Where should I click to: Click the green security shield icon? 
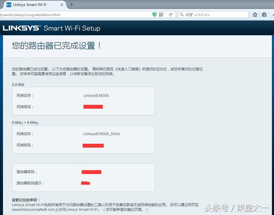(x=154, y=14)
